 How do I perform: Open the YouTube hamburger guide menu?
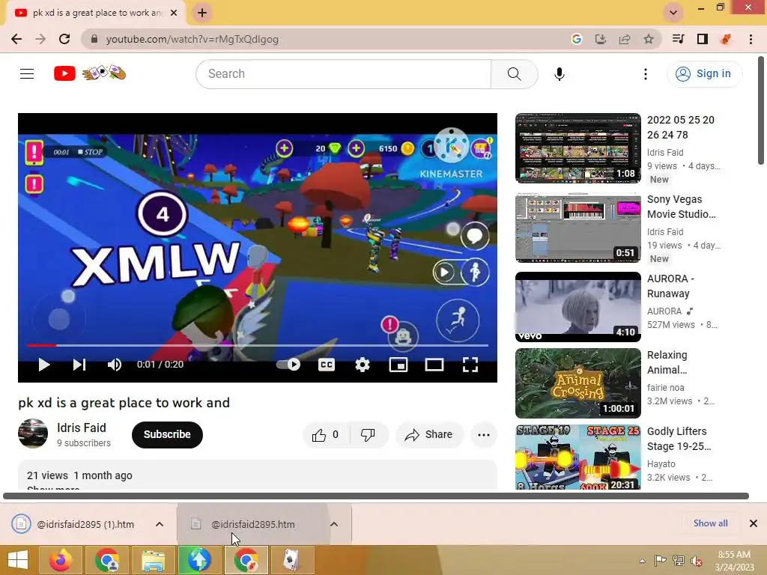point(27,74)
